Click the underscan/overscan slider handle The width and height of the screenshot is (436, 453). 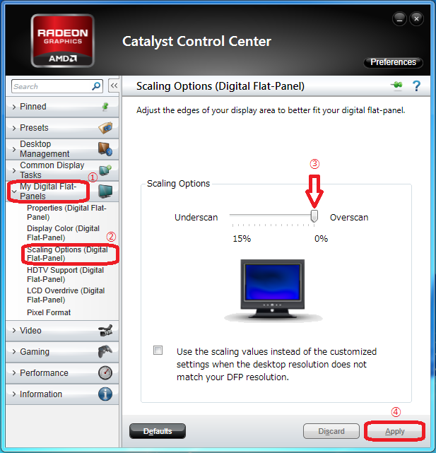(x=314, y=216)
